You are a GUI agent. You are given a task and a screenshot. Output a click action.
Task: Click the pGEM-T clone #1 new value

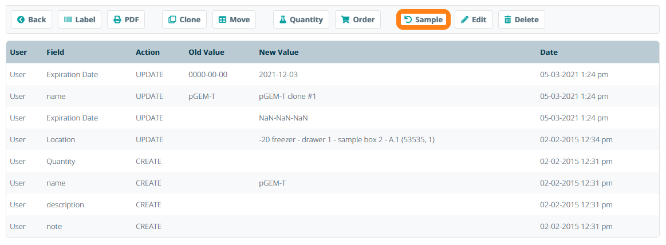287,97
